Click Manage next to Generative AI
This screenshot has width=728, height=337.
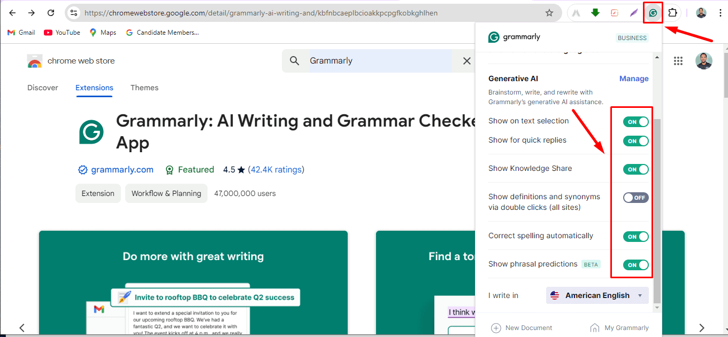point(634,79)
